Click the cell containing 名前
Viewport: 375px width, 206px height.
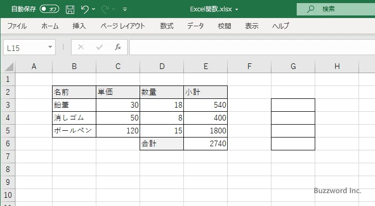click(74, 92)
